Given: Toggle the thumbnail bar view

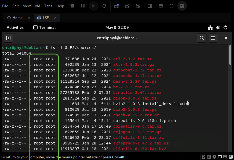Looking at the screenshot, I should coord(161,6).
